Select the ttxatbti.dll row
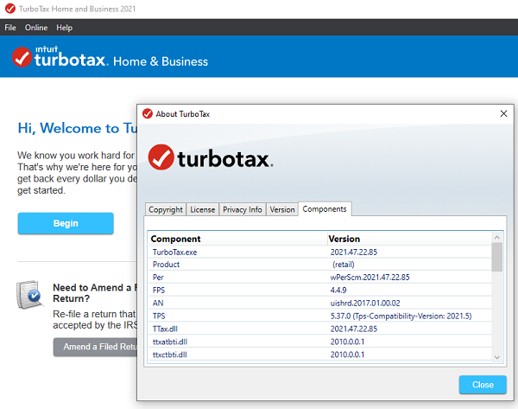The height and width of the screenshot is (409, 518). 319,342
